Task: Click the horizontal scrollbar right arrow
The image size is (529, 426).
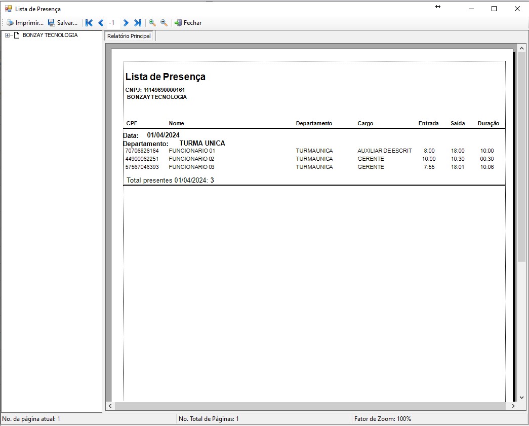Action: pos(513,406)
